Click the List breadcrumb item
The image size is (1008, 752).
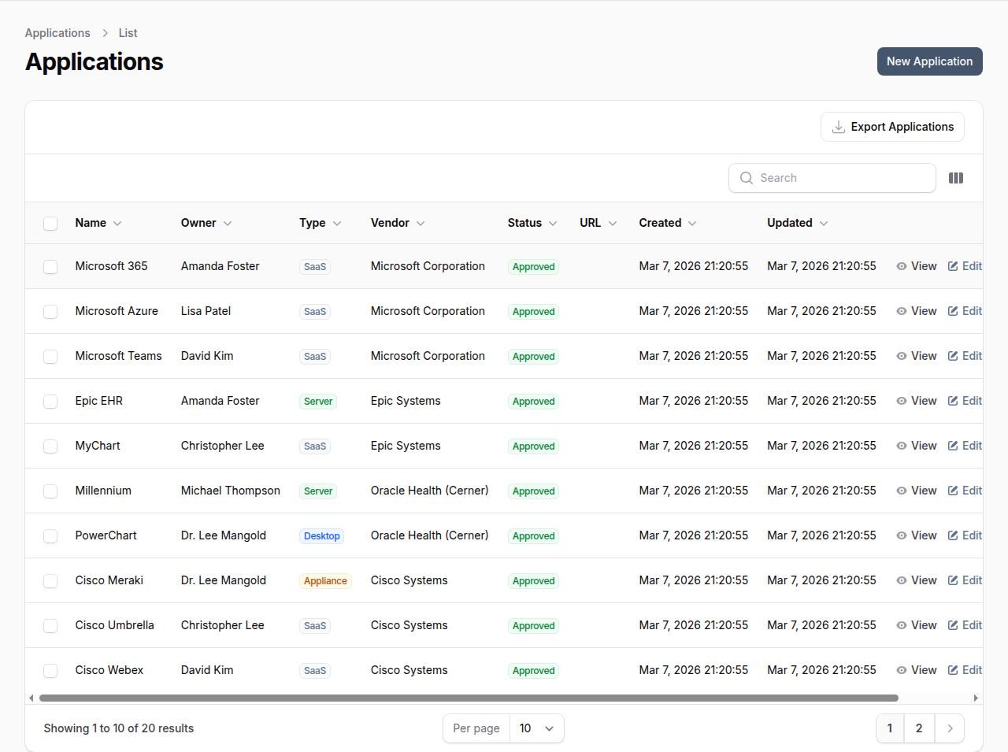tap(128, 33)
